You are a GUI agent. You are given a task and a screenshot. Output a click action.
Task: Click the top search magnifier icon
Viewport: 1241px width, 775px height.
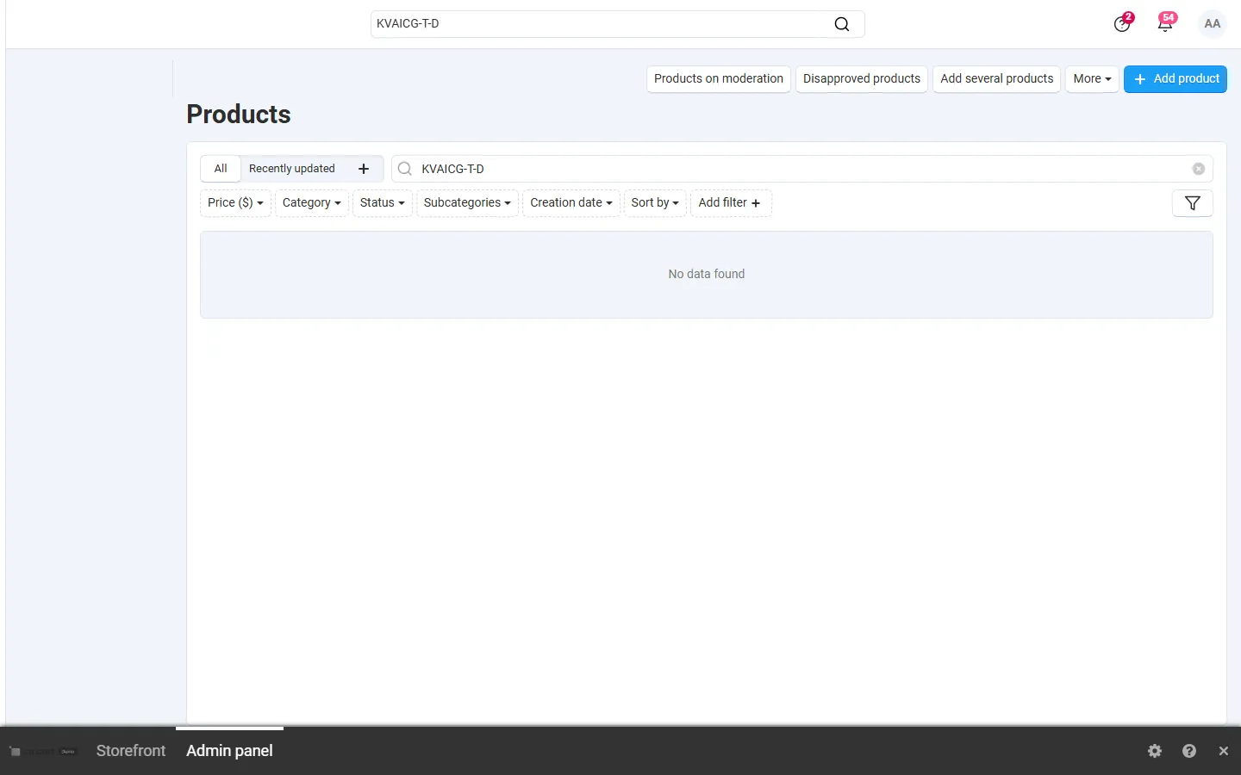(842, 24)
